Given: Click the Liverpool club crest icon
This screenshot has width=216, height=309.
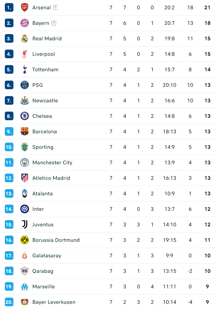Looking at the screenshot, I should pos(24,54).
